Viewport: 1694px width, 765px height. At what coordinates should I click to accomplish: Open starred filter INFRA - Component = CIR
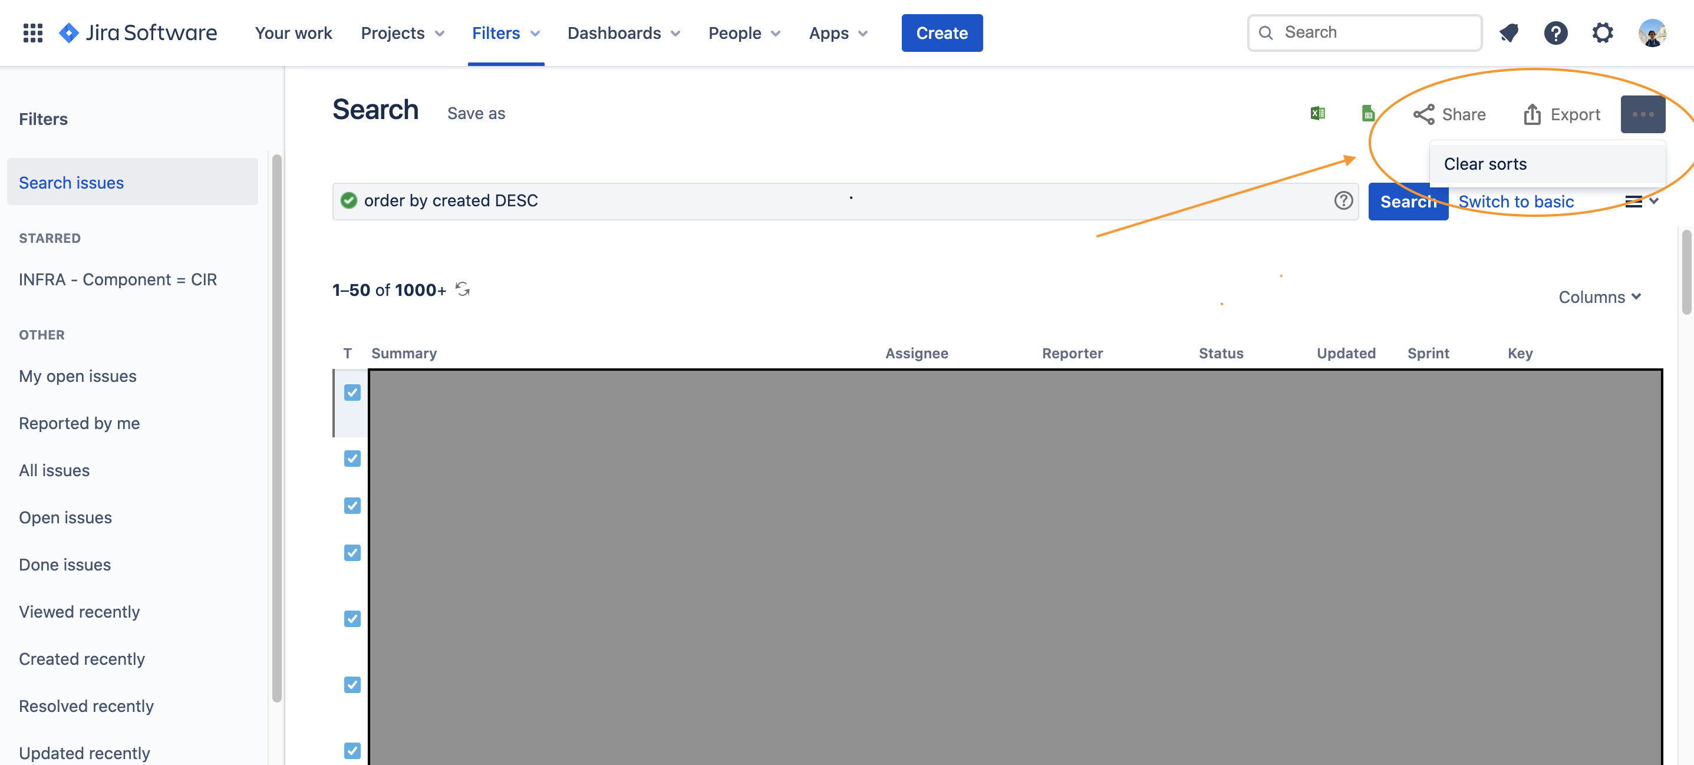[118, 279]
